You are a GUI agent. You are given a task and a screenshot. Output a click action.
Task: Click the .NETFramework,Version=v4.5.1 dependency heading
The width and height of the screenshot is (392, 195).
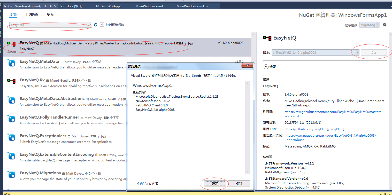coord(289,163)
